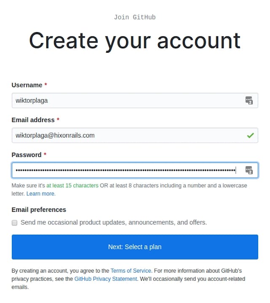The image size is (270, 303).
Task: Focus the Email address input field
Action: tap(127, 135)
